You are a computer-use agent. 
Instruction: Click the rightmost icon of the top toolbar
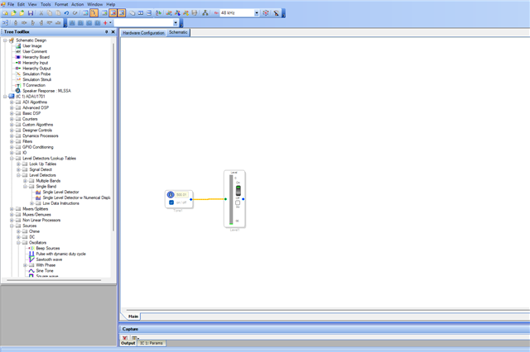pyautogui.click(x=276, y=13)
